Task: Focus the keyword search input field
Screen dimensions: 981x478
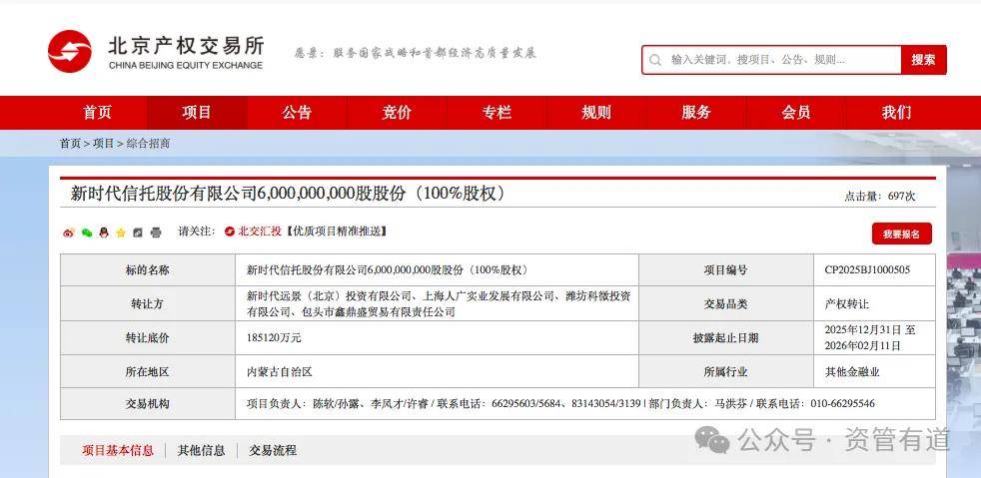Action: tap(779, 60)
